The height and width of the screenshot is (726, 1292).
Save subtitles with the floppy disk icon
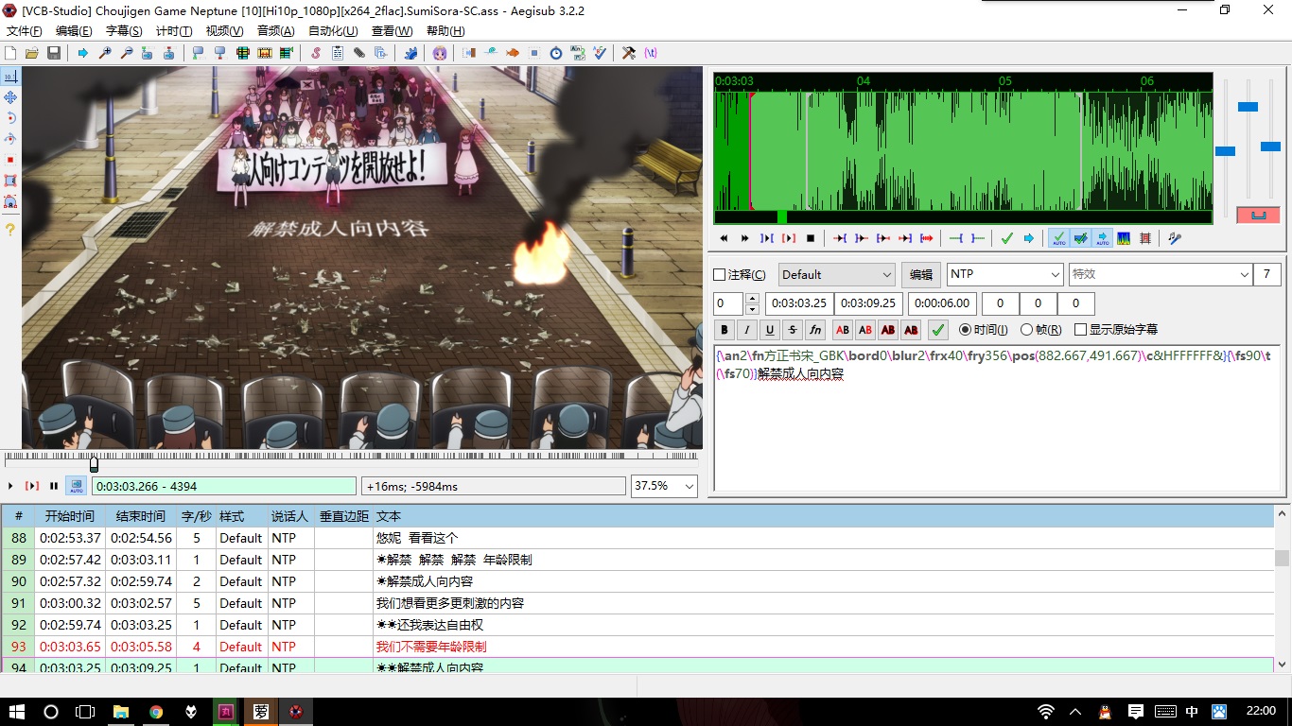[x=53, y=53]
